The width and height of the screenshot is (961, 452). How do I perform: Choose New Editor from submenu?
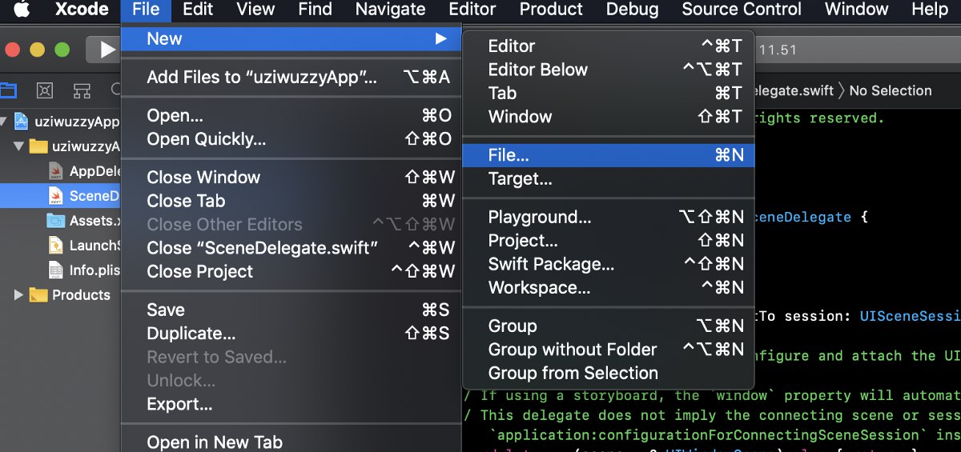(x=608, y=46)
